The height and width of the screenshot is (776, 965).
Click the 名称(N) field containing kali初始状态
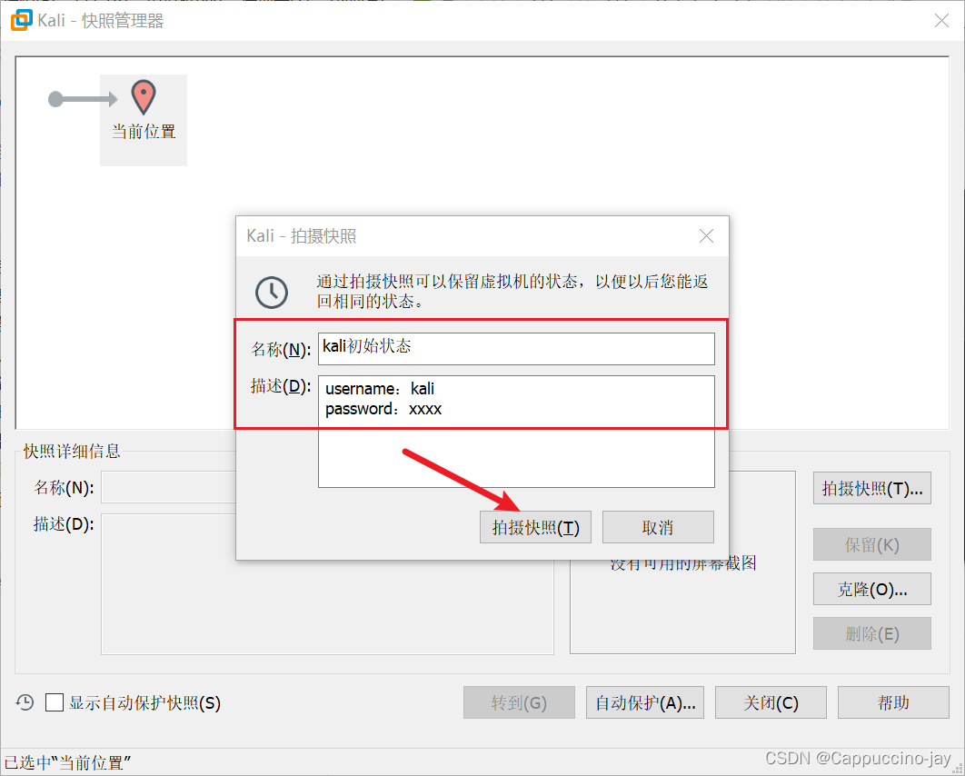pos(516,348)
